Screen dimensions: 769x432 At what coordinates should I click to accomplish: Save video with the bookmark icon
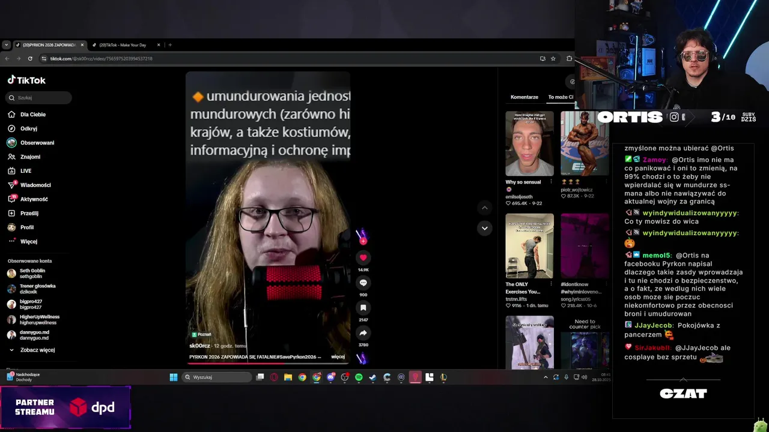[363, 308]
